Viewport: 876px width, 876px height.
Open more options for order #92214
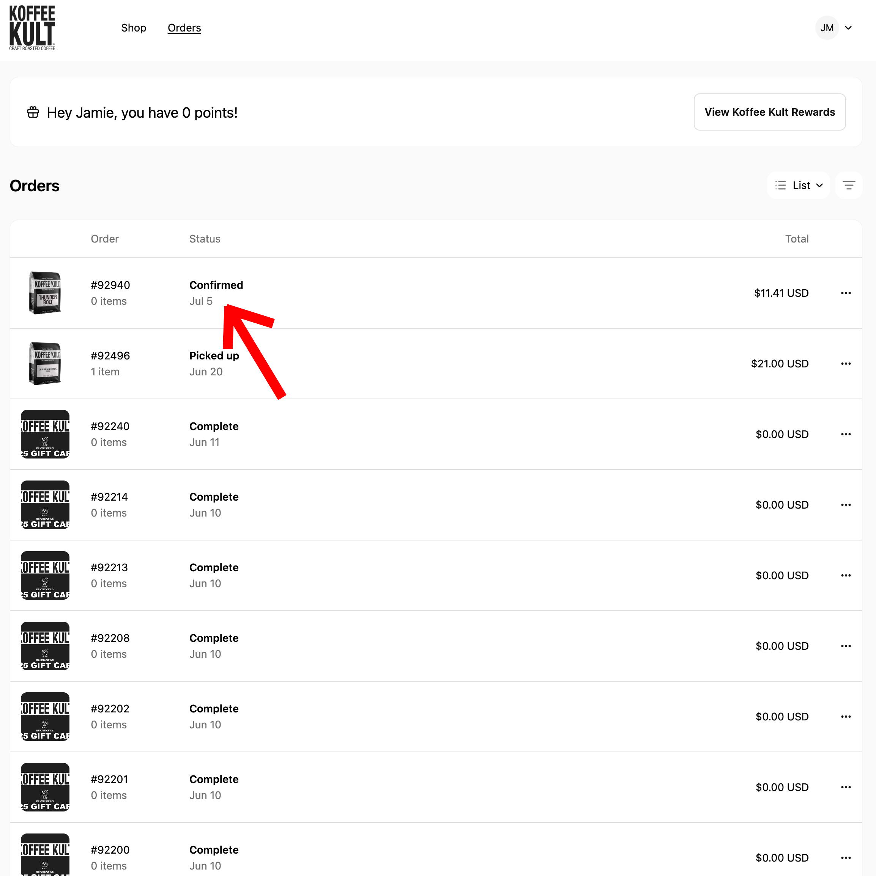[845, 505]
